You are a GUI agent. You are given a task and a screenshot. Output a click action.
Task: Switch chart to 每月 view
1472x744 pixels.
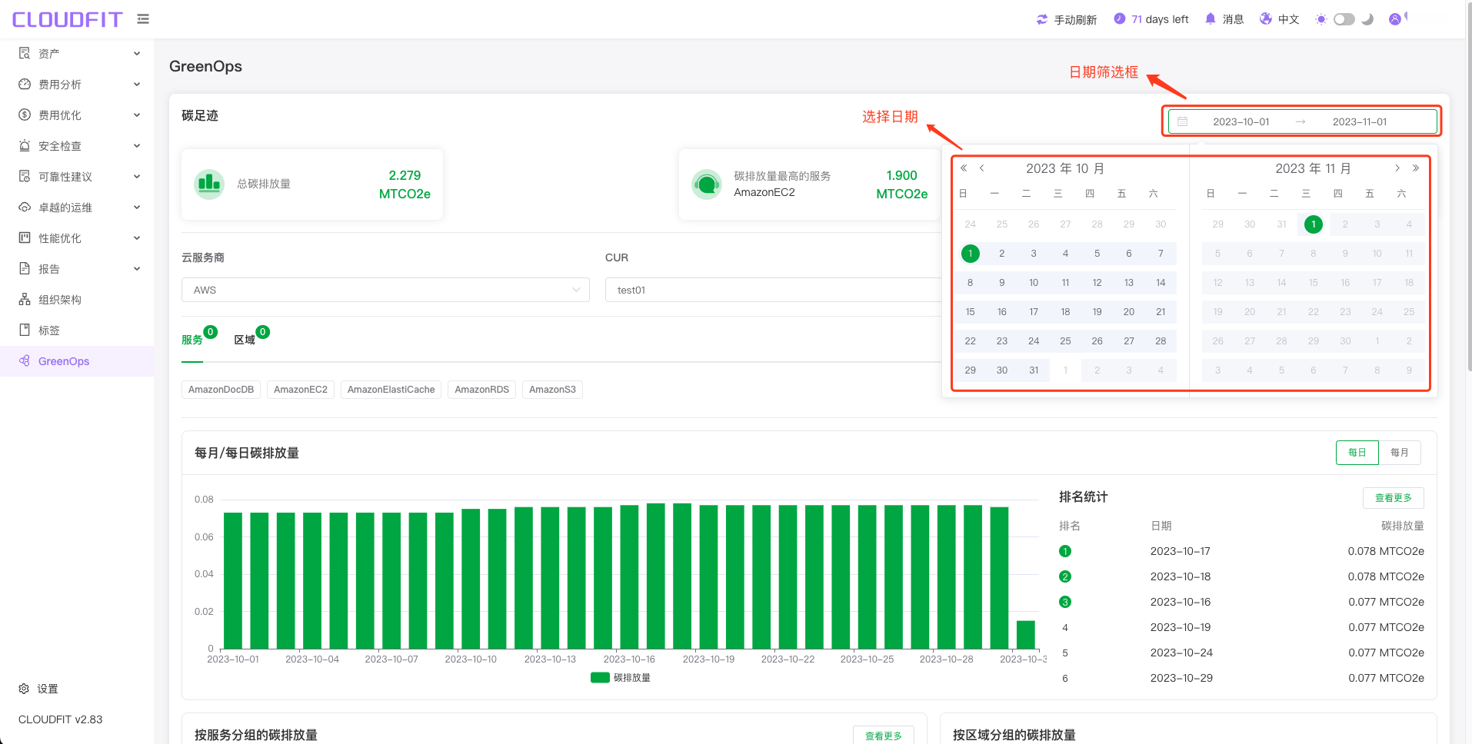(x=1400, y=453)
